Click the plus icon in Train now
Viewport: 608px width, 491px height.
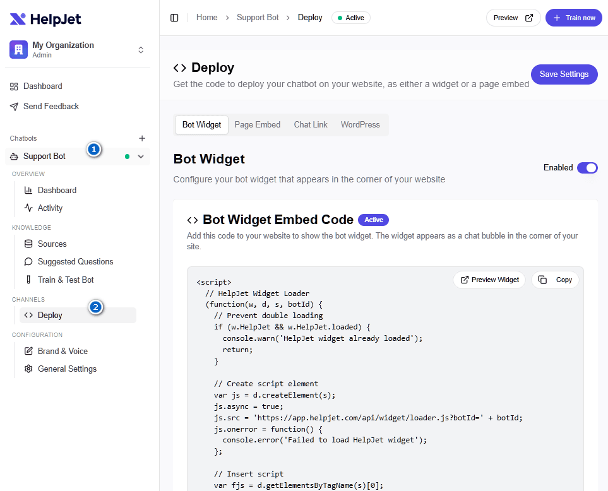click(x=557, y=18)
